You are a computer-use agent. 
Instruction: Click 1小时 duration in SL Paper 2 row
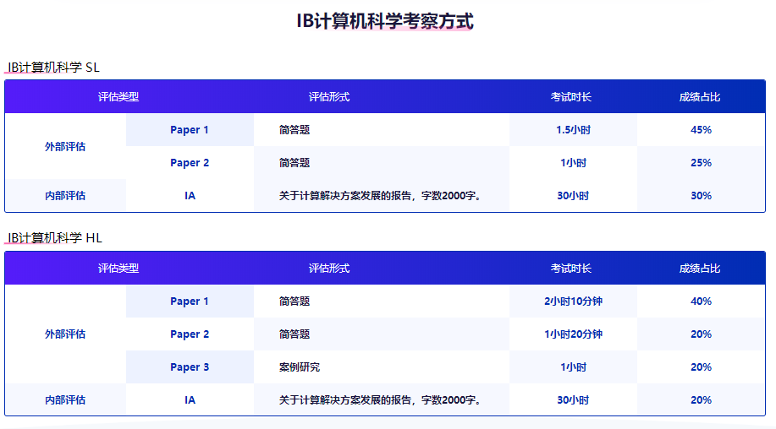[x=573, y=163]
